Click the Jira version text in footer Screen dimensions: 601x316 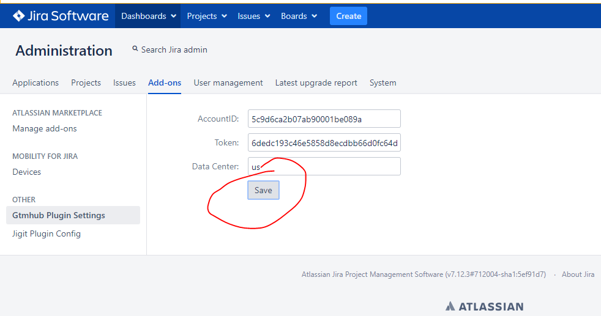point(424,274)
